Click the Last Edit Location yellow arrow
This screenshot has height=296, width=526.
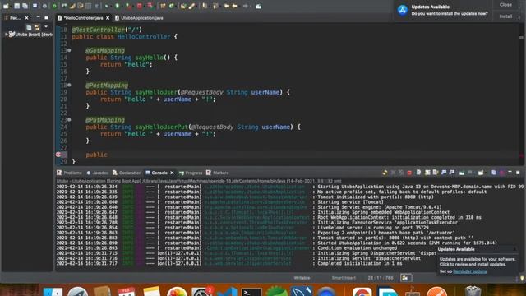227,6
